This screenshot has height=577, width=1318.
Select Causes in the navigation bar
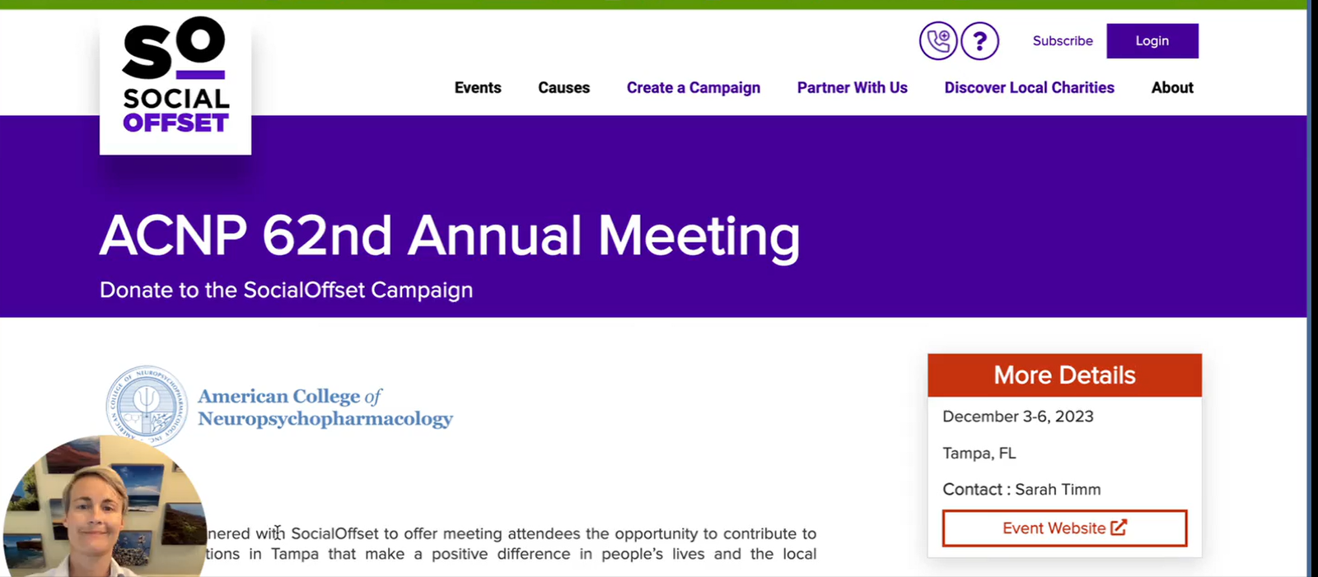[x=563, y=88]
